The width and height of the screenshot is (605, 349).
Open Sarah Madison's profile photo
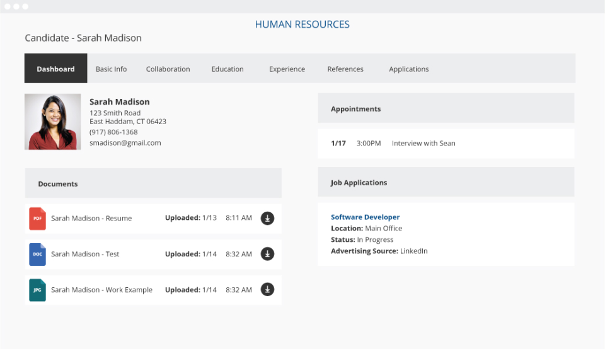click(53, 122)
